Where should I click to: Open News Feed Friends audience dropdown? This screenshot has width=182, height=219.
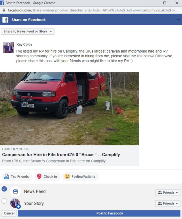[x=168, y=193]
